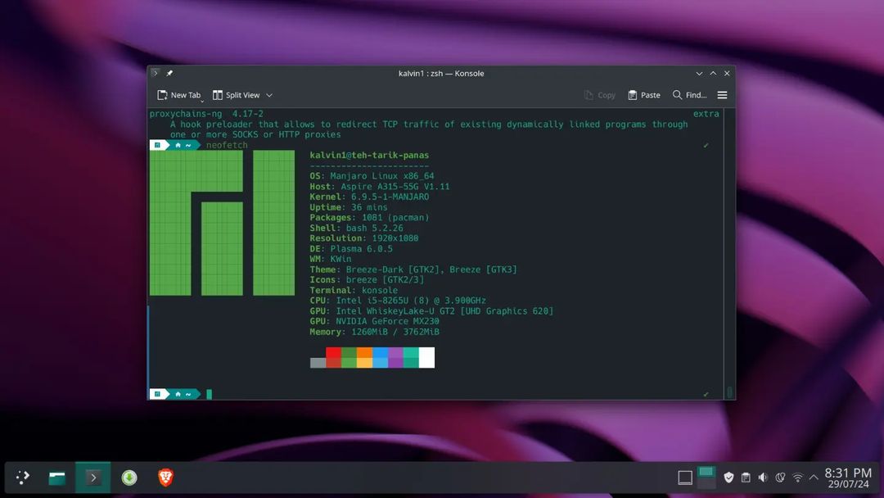Launch Brave browser from the taskbar
884x498 pixels.
coord(165,478)
